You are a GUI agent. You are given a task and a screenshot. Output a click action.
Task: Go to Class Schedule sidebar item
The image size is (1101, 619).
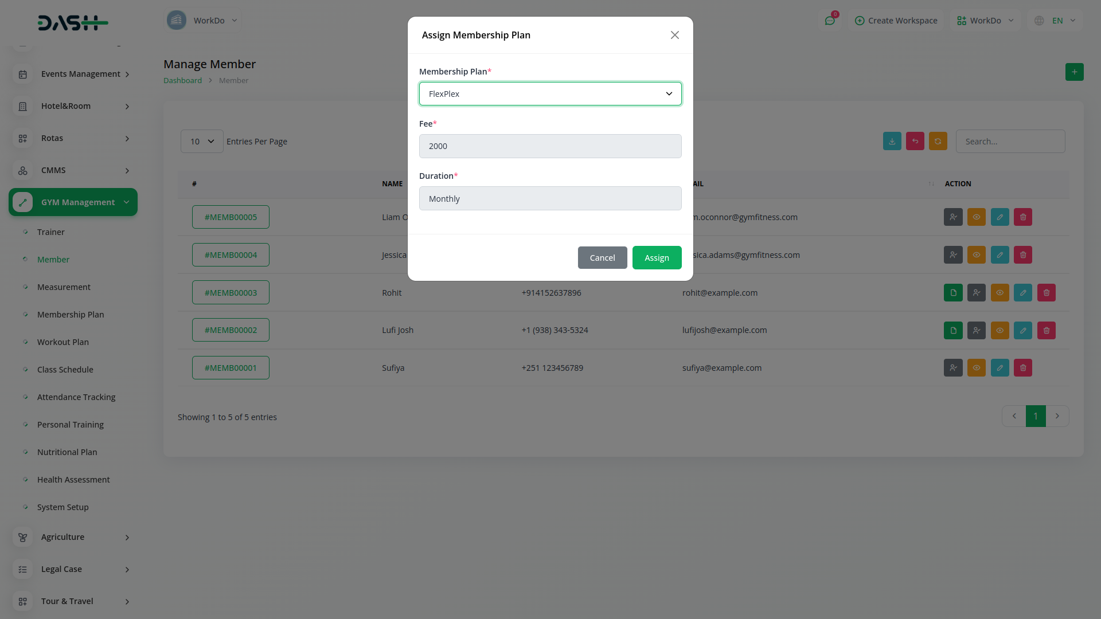(x=65, y=370)
